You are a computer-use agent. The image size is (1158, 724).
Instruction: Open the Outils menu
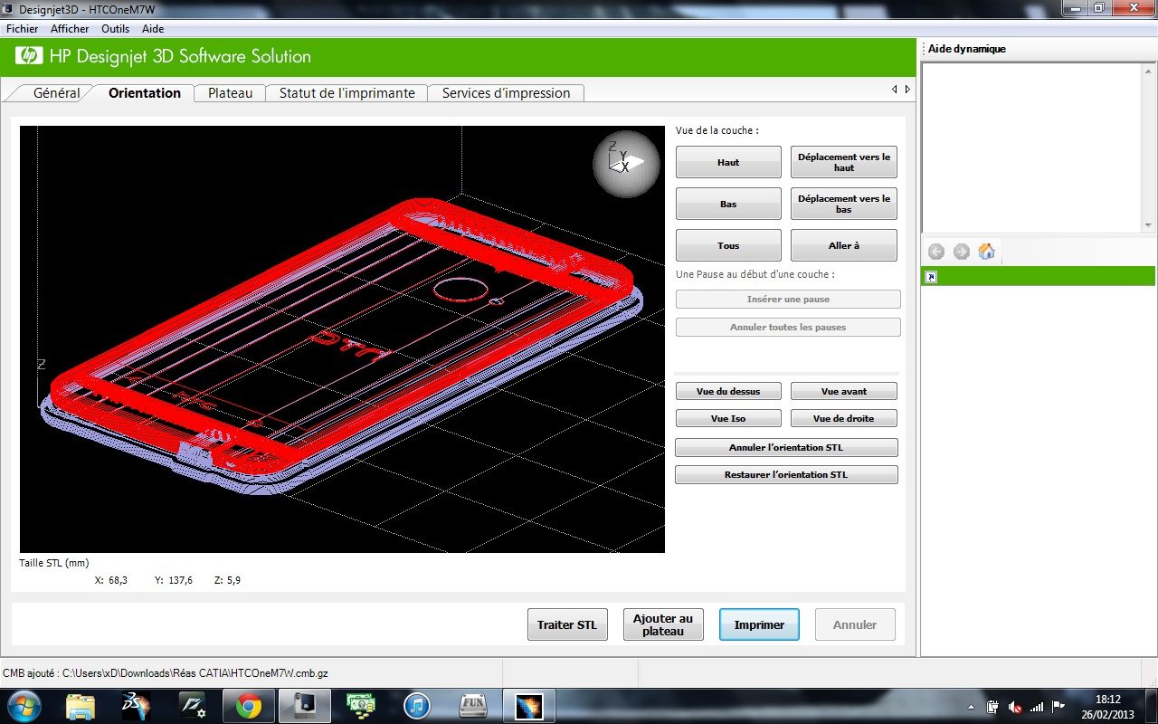click(x=115, y=29)
